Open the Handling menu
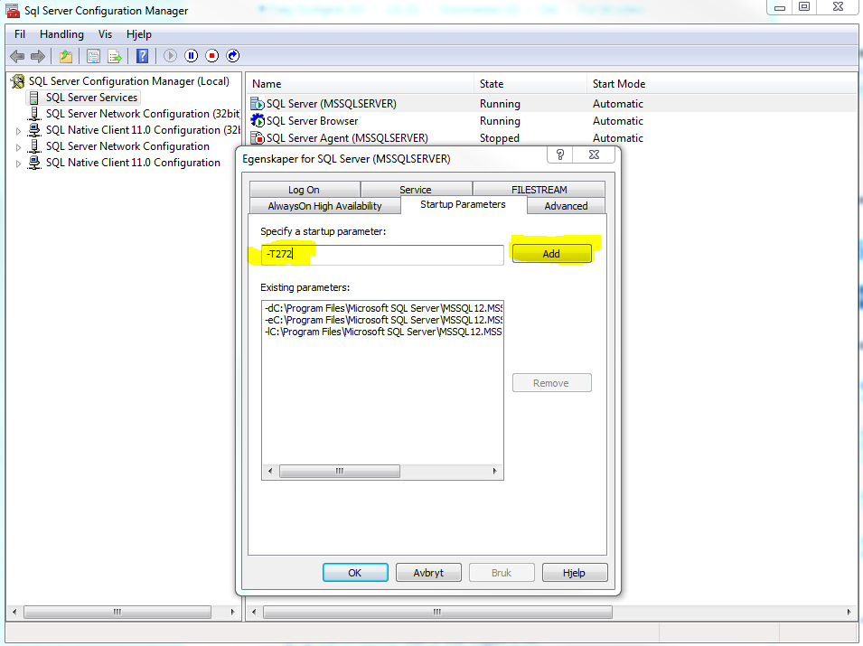Image resolution: width=863 pixels, height=646 pixels. click(x=61, y=34)
